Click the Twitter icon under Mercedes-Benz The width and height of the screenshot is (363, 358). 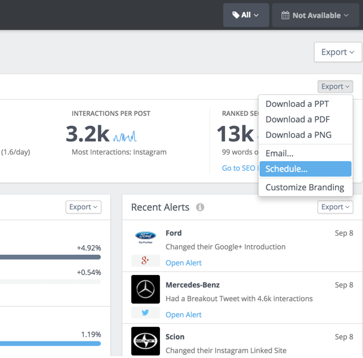pos(145,313)
